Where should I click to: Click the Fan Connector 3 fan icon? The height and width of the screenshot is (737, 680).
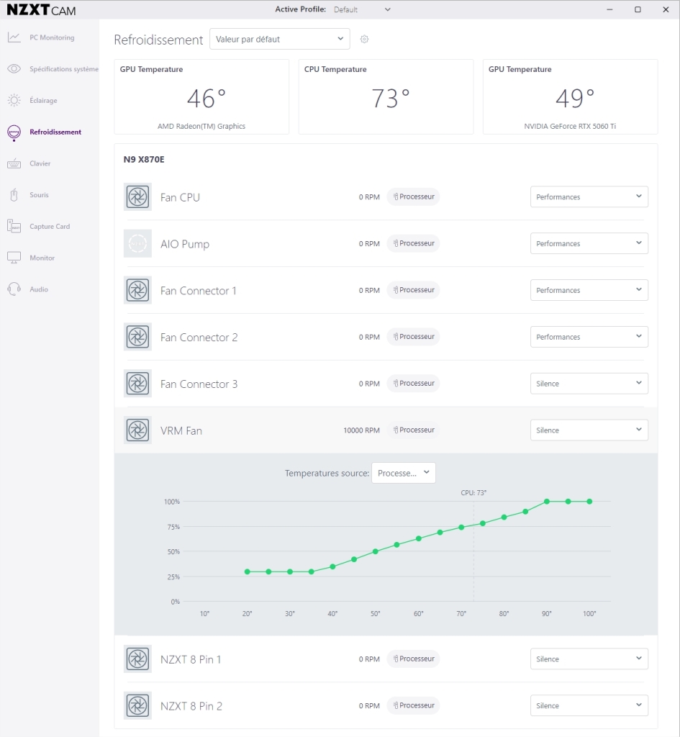pos(137,384)
